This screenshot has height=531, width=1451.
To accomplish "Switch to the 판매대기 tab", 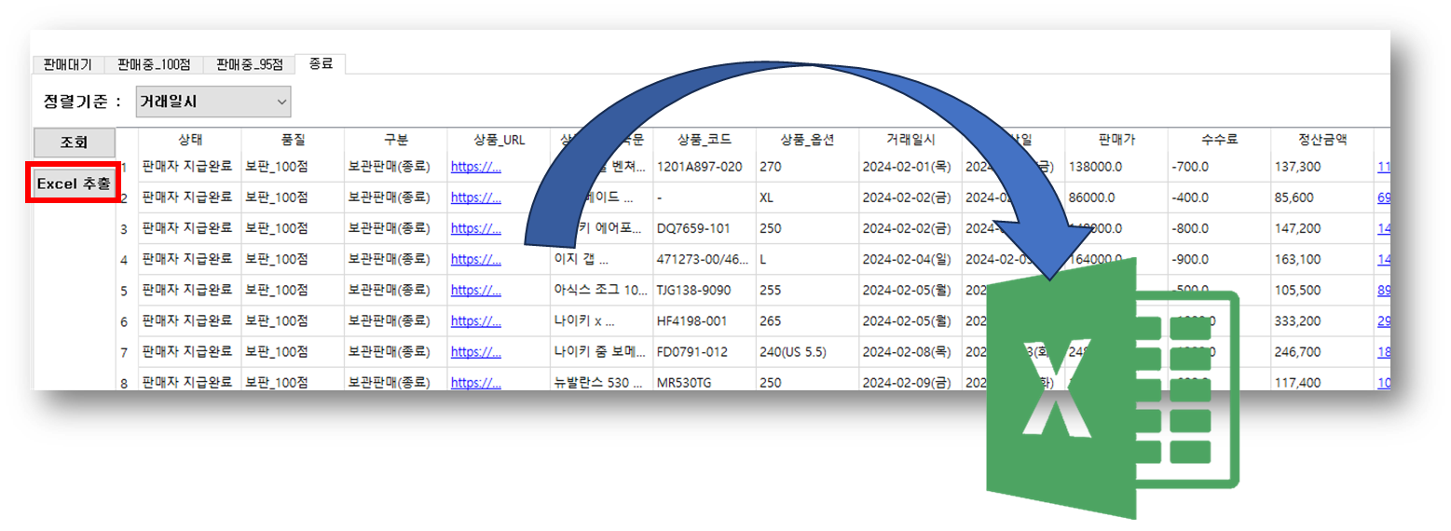I will point(68,64).
